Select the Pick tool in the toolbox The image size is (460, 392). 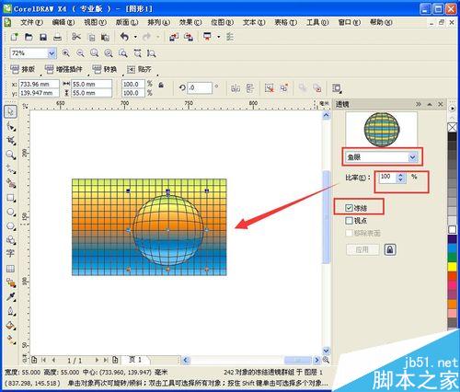(10, 111)
